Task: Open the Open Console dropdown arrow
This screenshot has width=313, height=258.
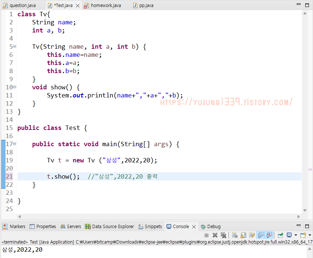Action: tap(310, 235)
